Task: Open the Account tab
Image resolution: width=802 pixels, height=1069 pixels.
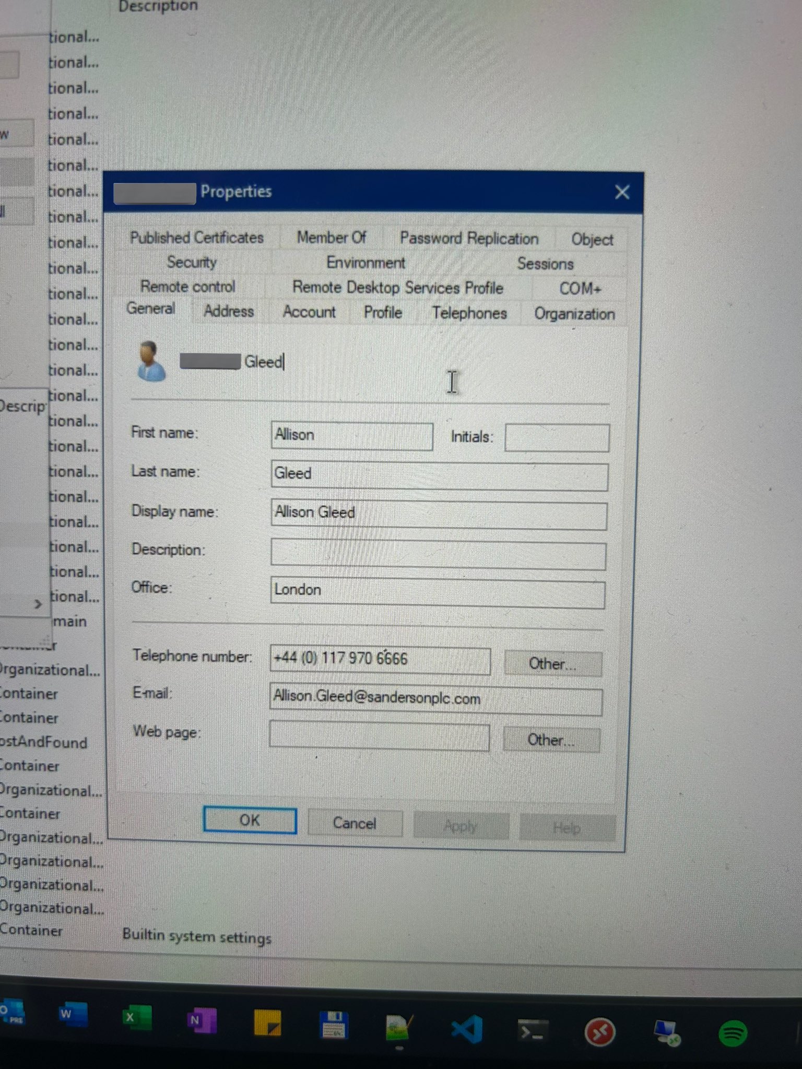Action: [309, 312]
